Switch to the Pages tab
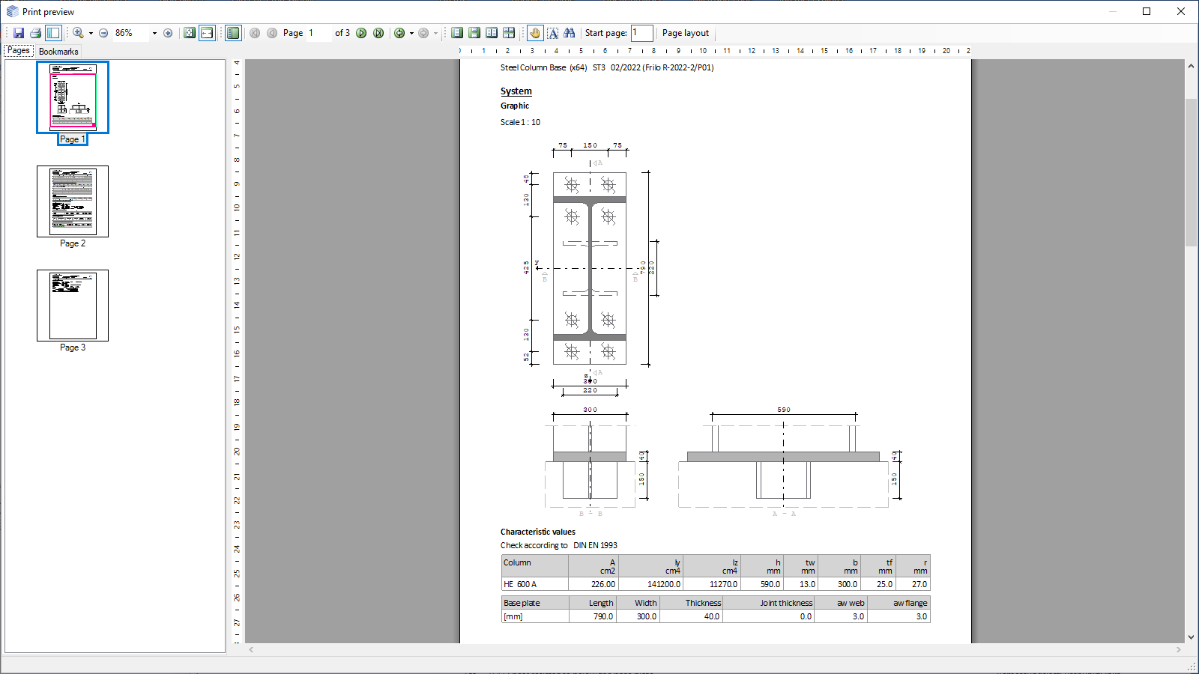The image size is (1199, 674). [x=19, y=51]
